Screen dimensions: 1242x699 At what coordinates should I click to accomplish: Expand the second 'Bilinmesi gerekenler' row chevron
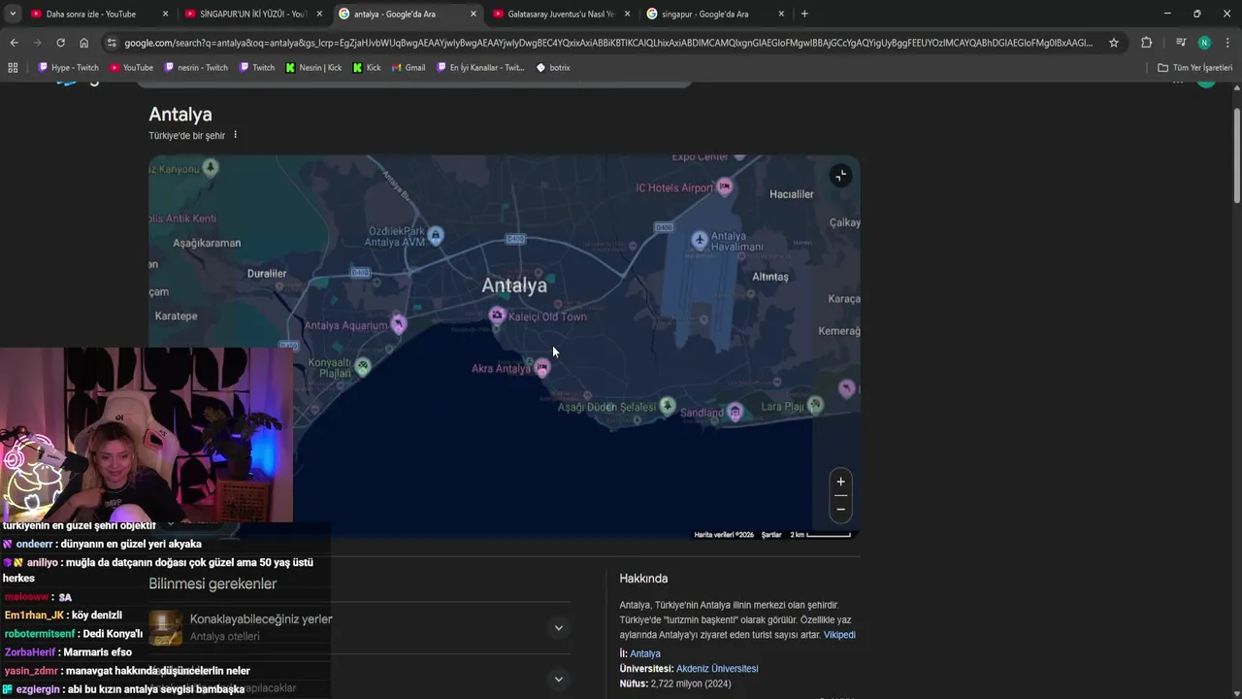pyautogui.click(x=558, y=680)
